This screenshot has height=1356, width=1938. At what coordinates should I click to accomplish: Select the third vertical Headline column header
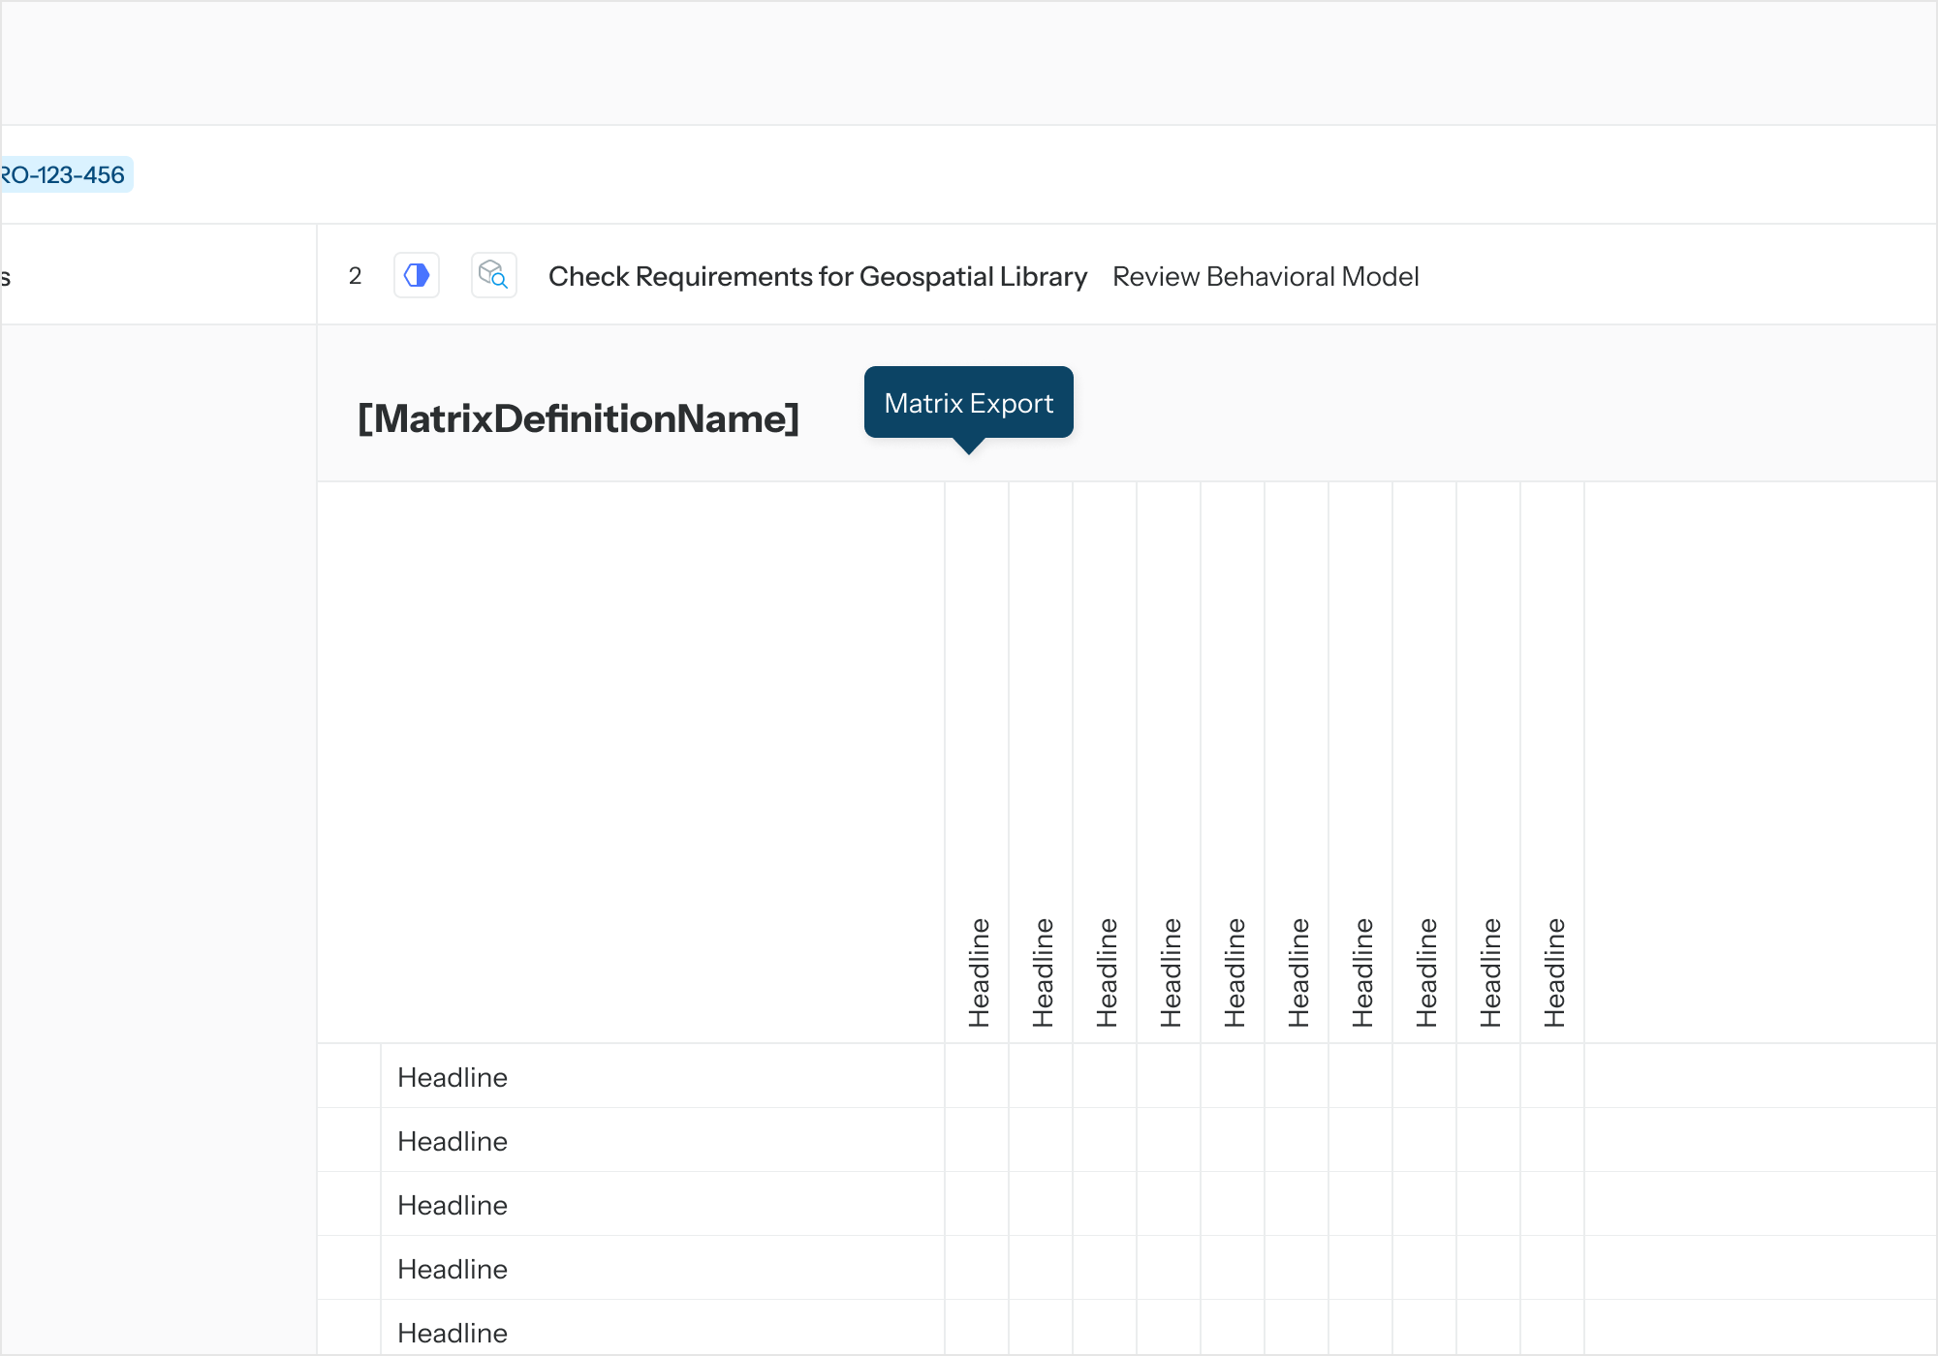[x=1106, y=971]
